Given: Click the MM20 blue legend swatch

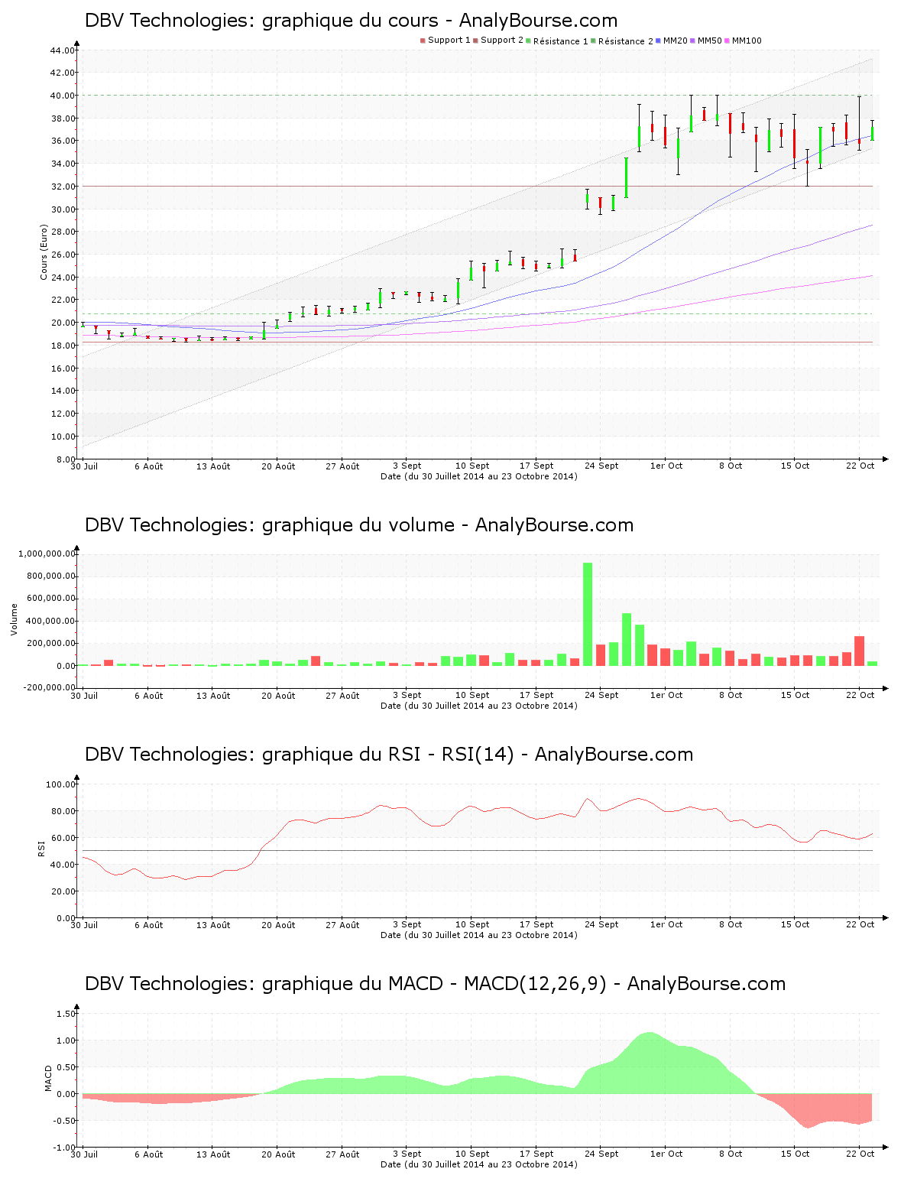Looking at the screenshot, I should click(x=659, y=41).
